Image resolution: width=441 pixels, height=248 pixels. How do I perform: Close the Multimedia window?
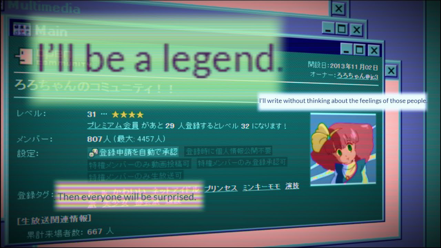point(339,9)
